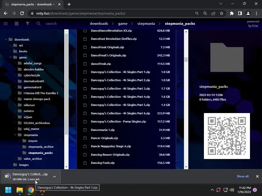Click the file icon beside dancefreak.zip
The height and width of the screenshot is (196, 262).
(x=85, y=64)
